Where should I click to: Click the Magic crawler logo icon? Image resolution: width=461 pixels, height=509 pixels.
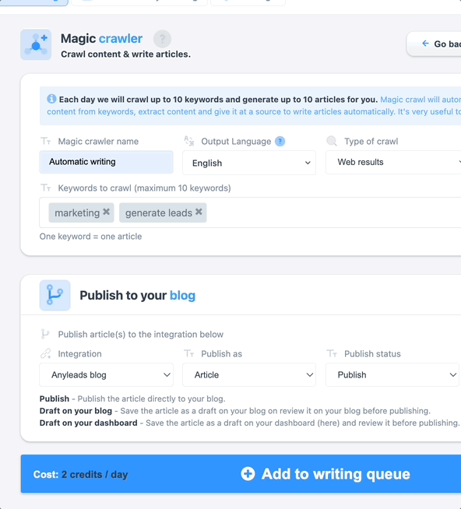coord(36,45)
